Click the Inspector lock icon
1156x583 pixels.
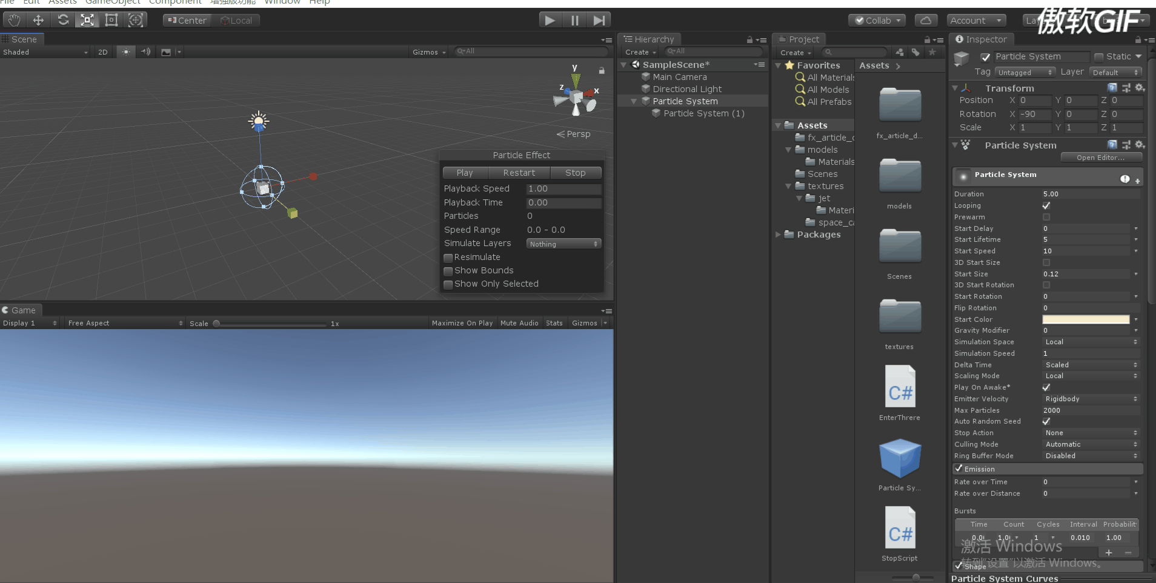[x=1138, y=39]
